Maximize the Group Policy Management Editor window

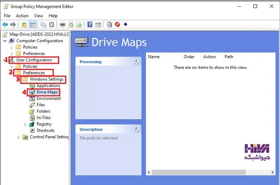coord(255,7)
